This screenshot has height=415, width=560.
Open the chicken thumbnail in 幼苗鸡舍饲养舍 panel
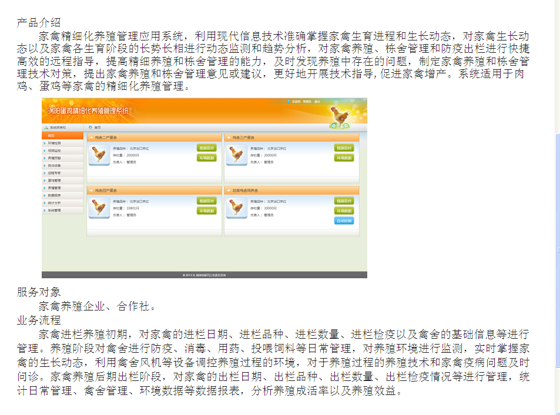tap(236, 208)
